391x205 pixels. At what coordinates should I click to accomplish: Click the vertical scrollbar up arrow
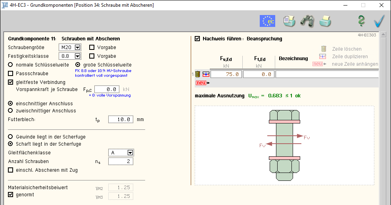click(383, 35)
